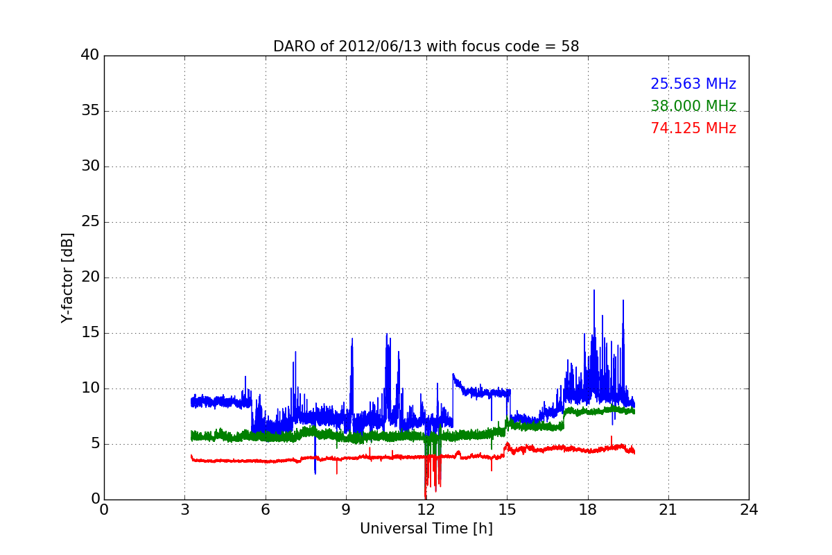The height and width of the screenshot is (555, 832).
Task: Click the x-axis tick label 12
Action: pyautogui.click(x=426, y=510)
